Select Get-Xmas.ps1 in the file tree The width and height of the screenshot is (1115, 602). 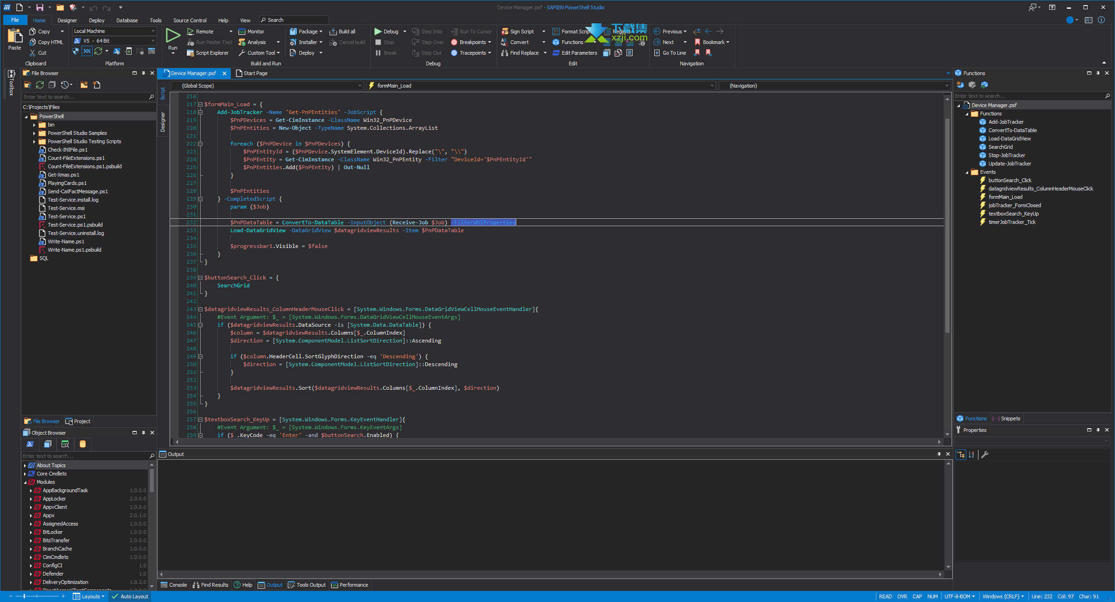tap(63, 175)
